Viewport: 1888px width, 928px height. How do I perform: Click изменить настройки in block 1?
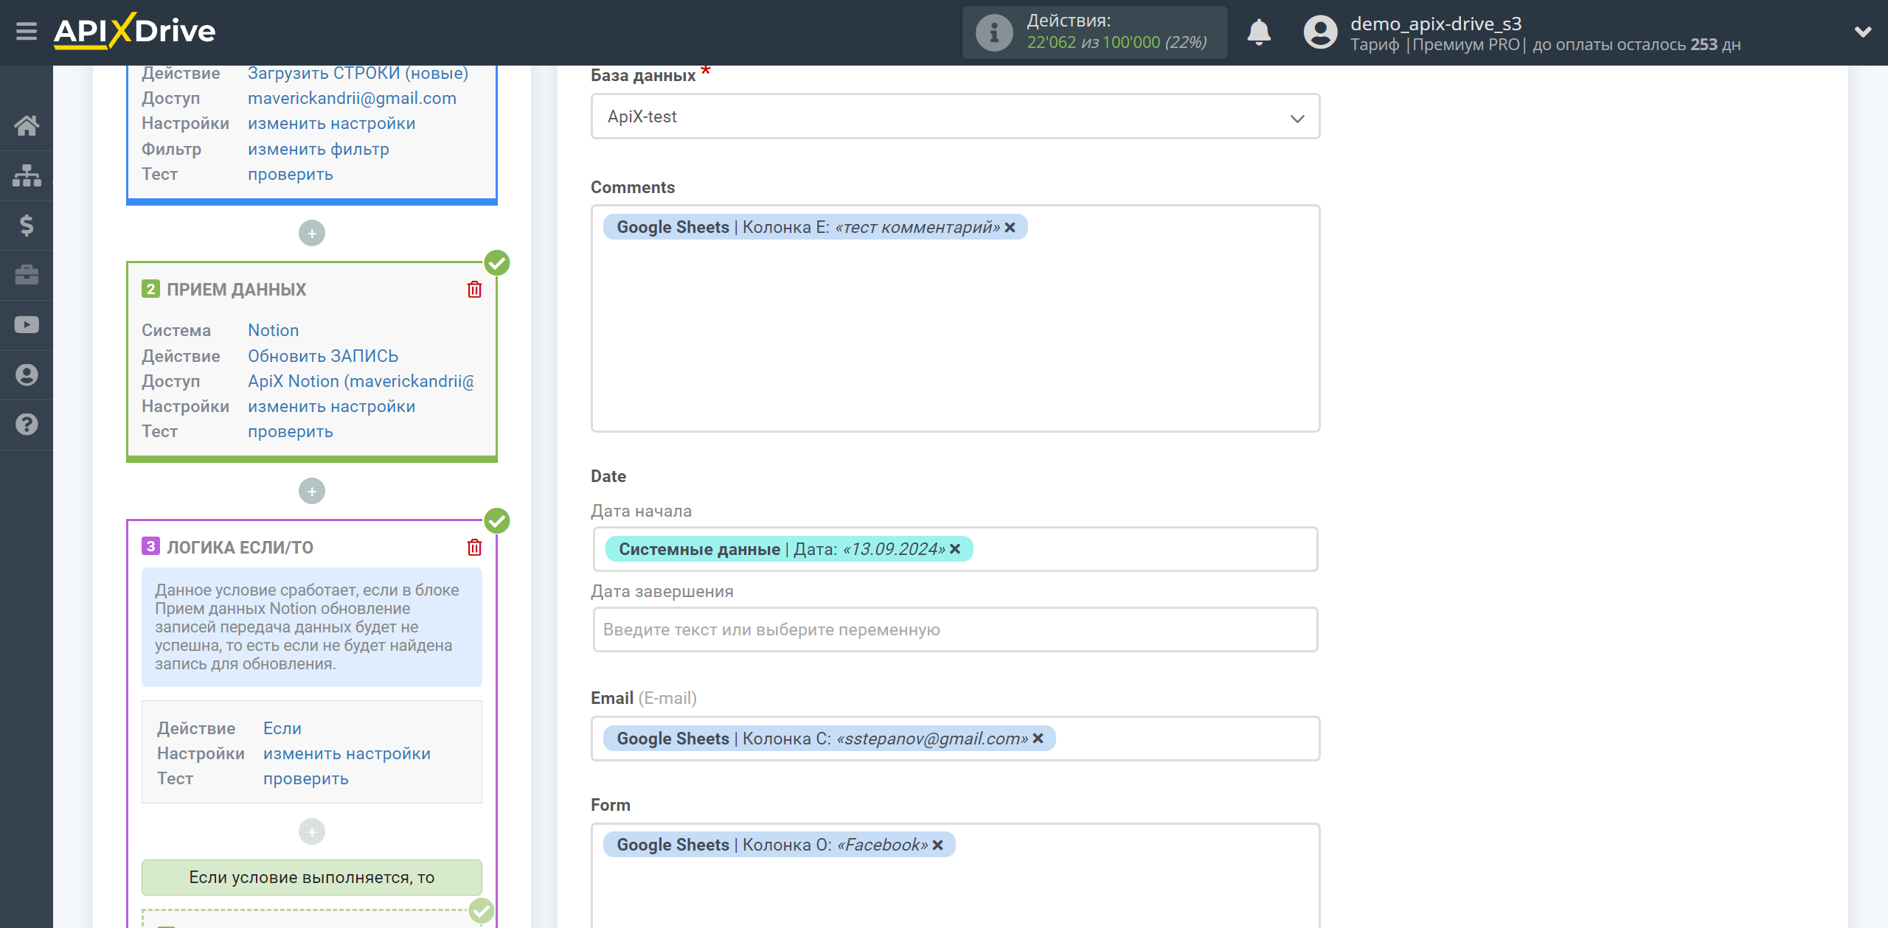[332, 124]
